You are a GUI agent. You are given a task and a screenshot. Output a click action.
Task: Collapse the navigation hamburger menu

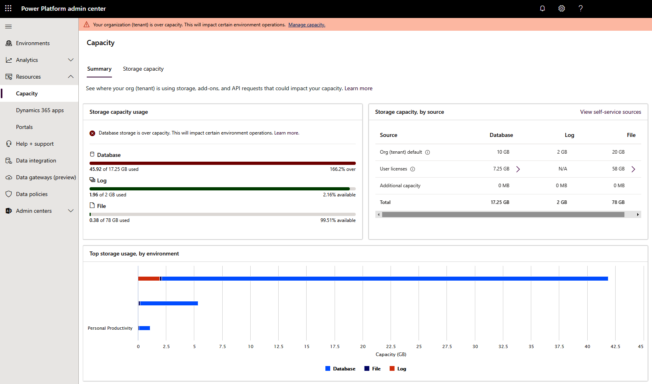coord(8,26)
